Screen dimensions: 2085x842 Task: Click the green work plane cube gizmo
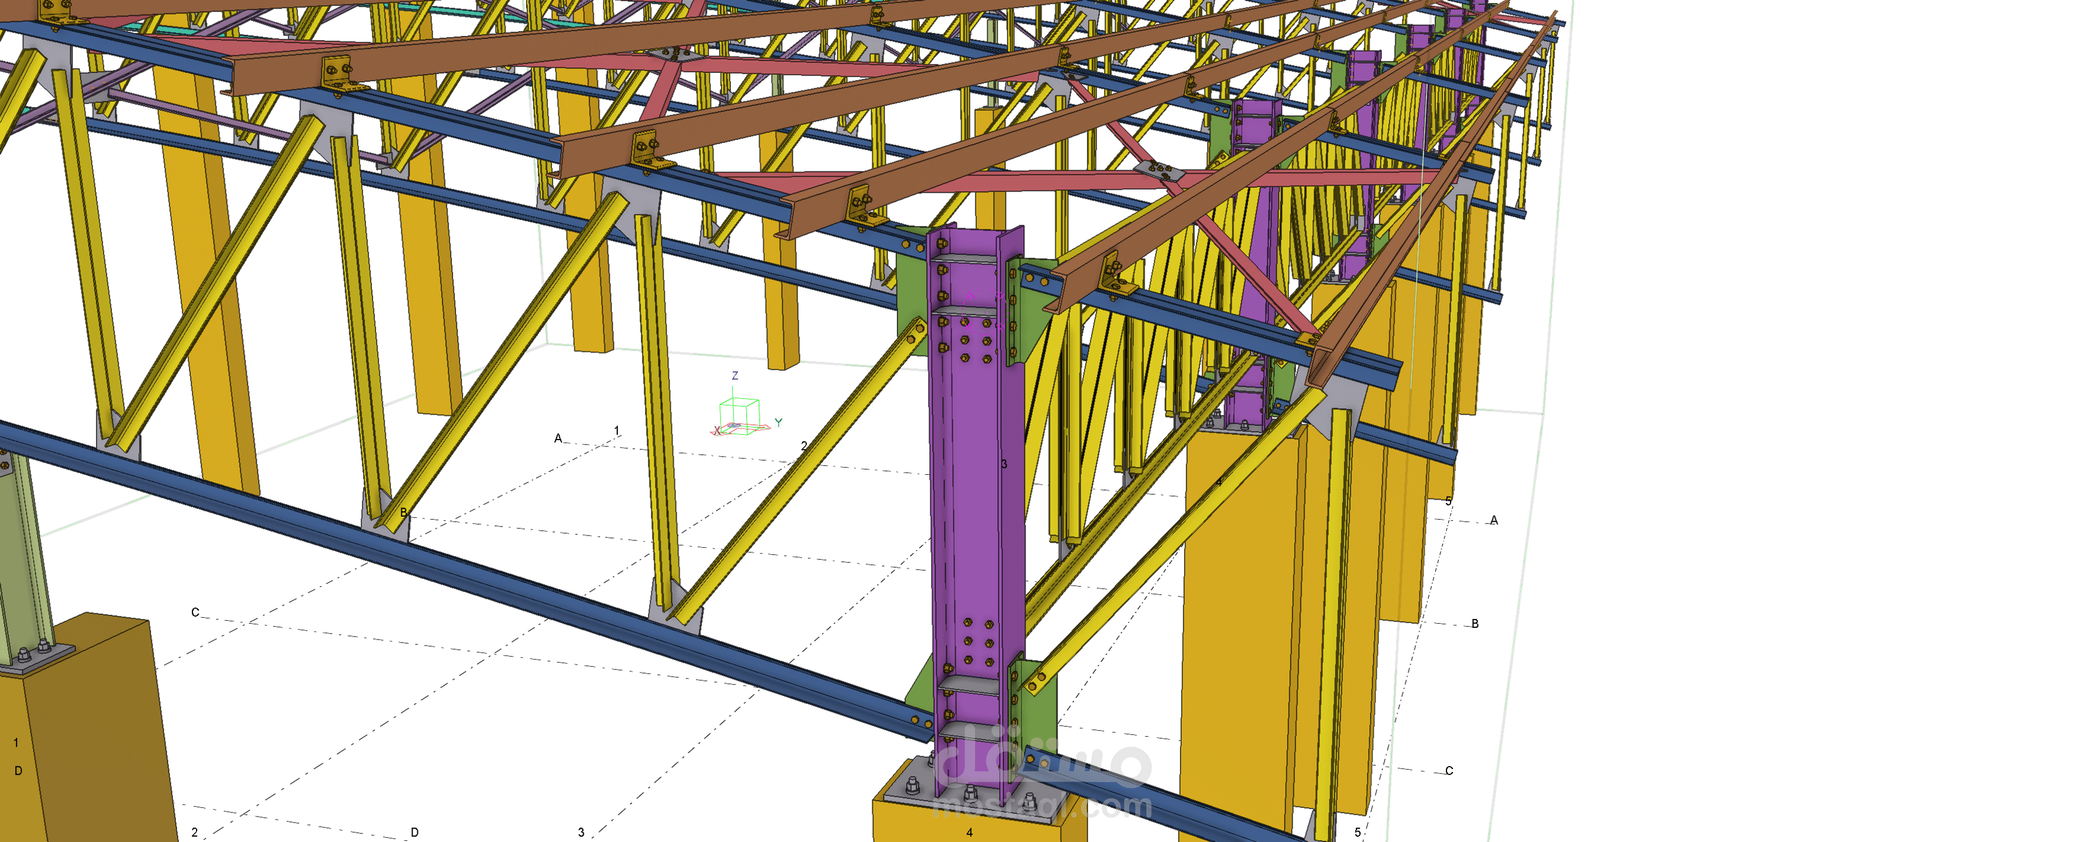click(x=740, y=414)
